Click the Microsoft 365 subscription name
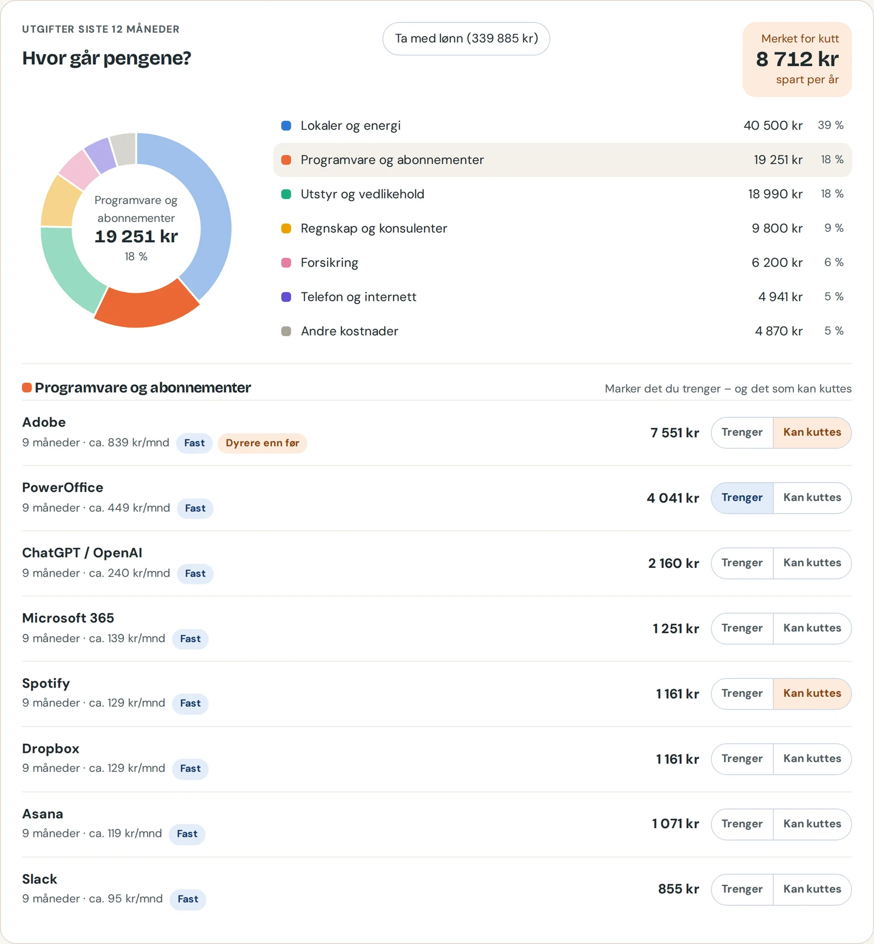This screenshot has width=874, height=944. point(68,618)
